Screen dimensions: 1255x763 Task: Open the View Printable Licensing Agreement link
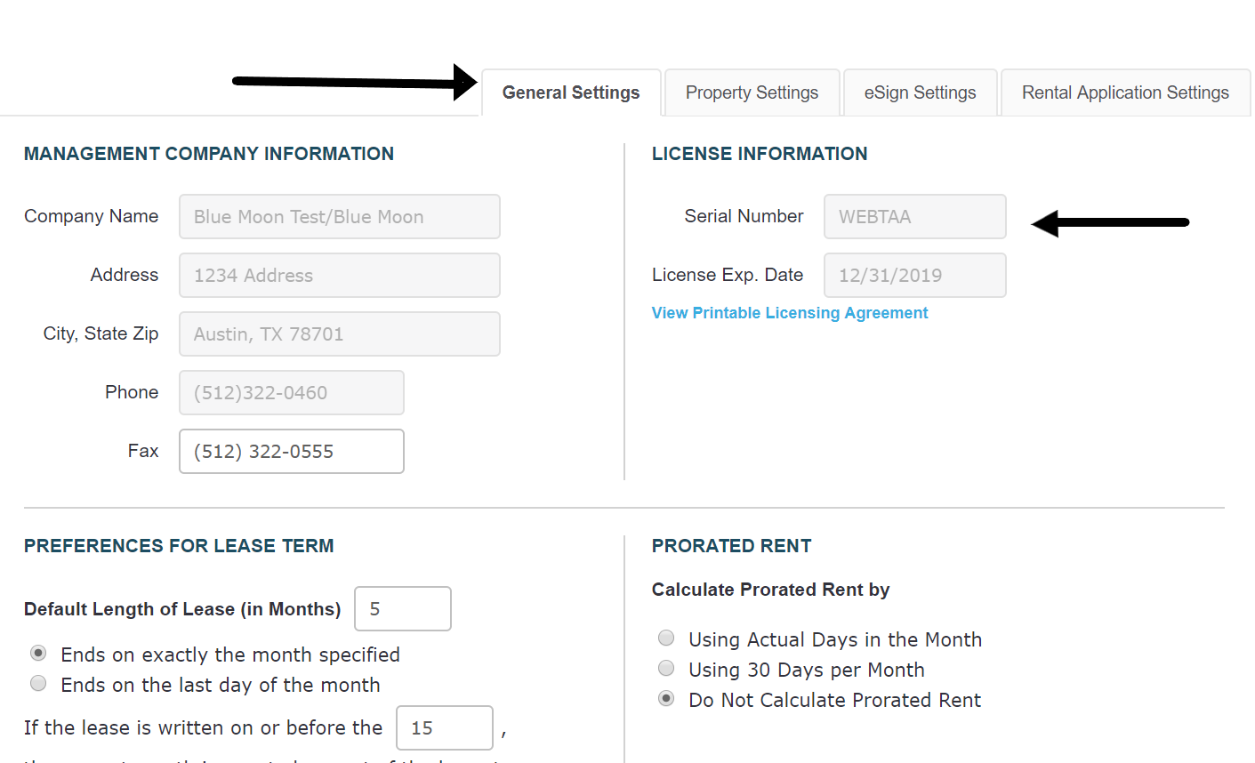click(789, 313)
